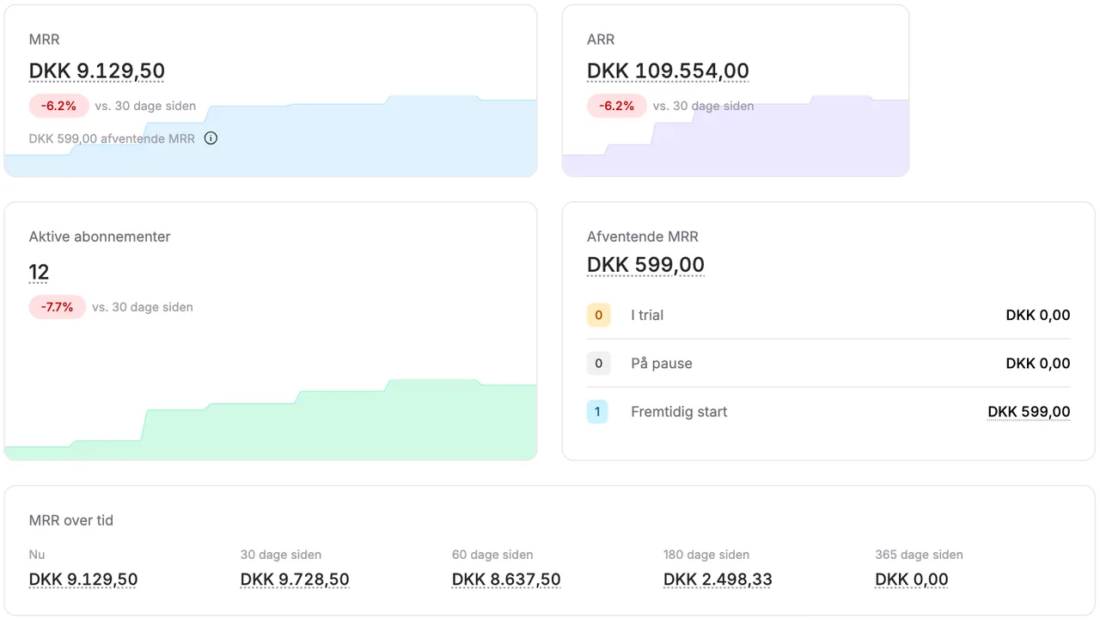Select the -6.2% badge in the ARR card
This screenshot has width=1100, height=620.
tap(616, 106)
